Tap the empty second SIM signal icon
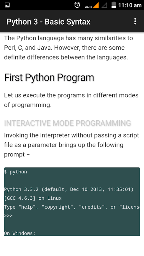This screenshot has width=144, height=256. (x=104, y=5)
